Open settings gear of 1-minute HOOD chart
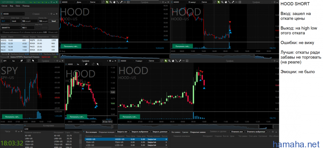This screenshot has height=148, width=323. pos(110,61)
